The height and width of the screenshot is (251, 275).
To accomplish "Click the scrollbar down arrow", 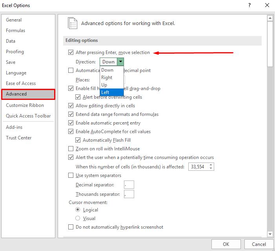I will coord(270,234).
